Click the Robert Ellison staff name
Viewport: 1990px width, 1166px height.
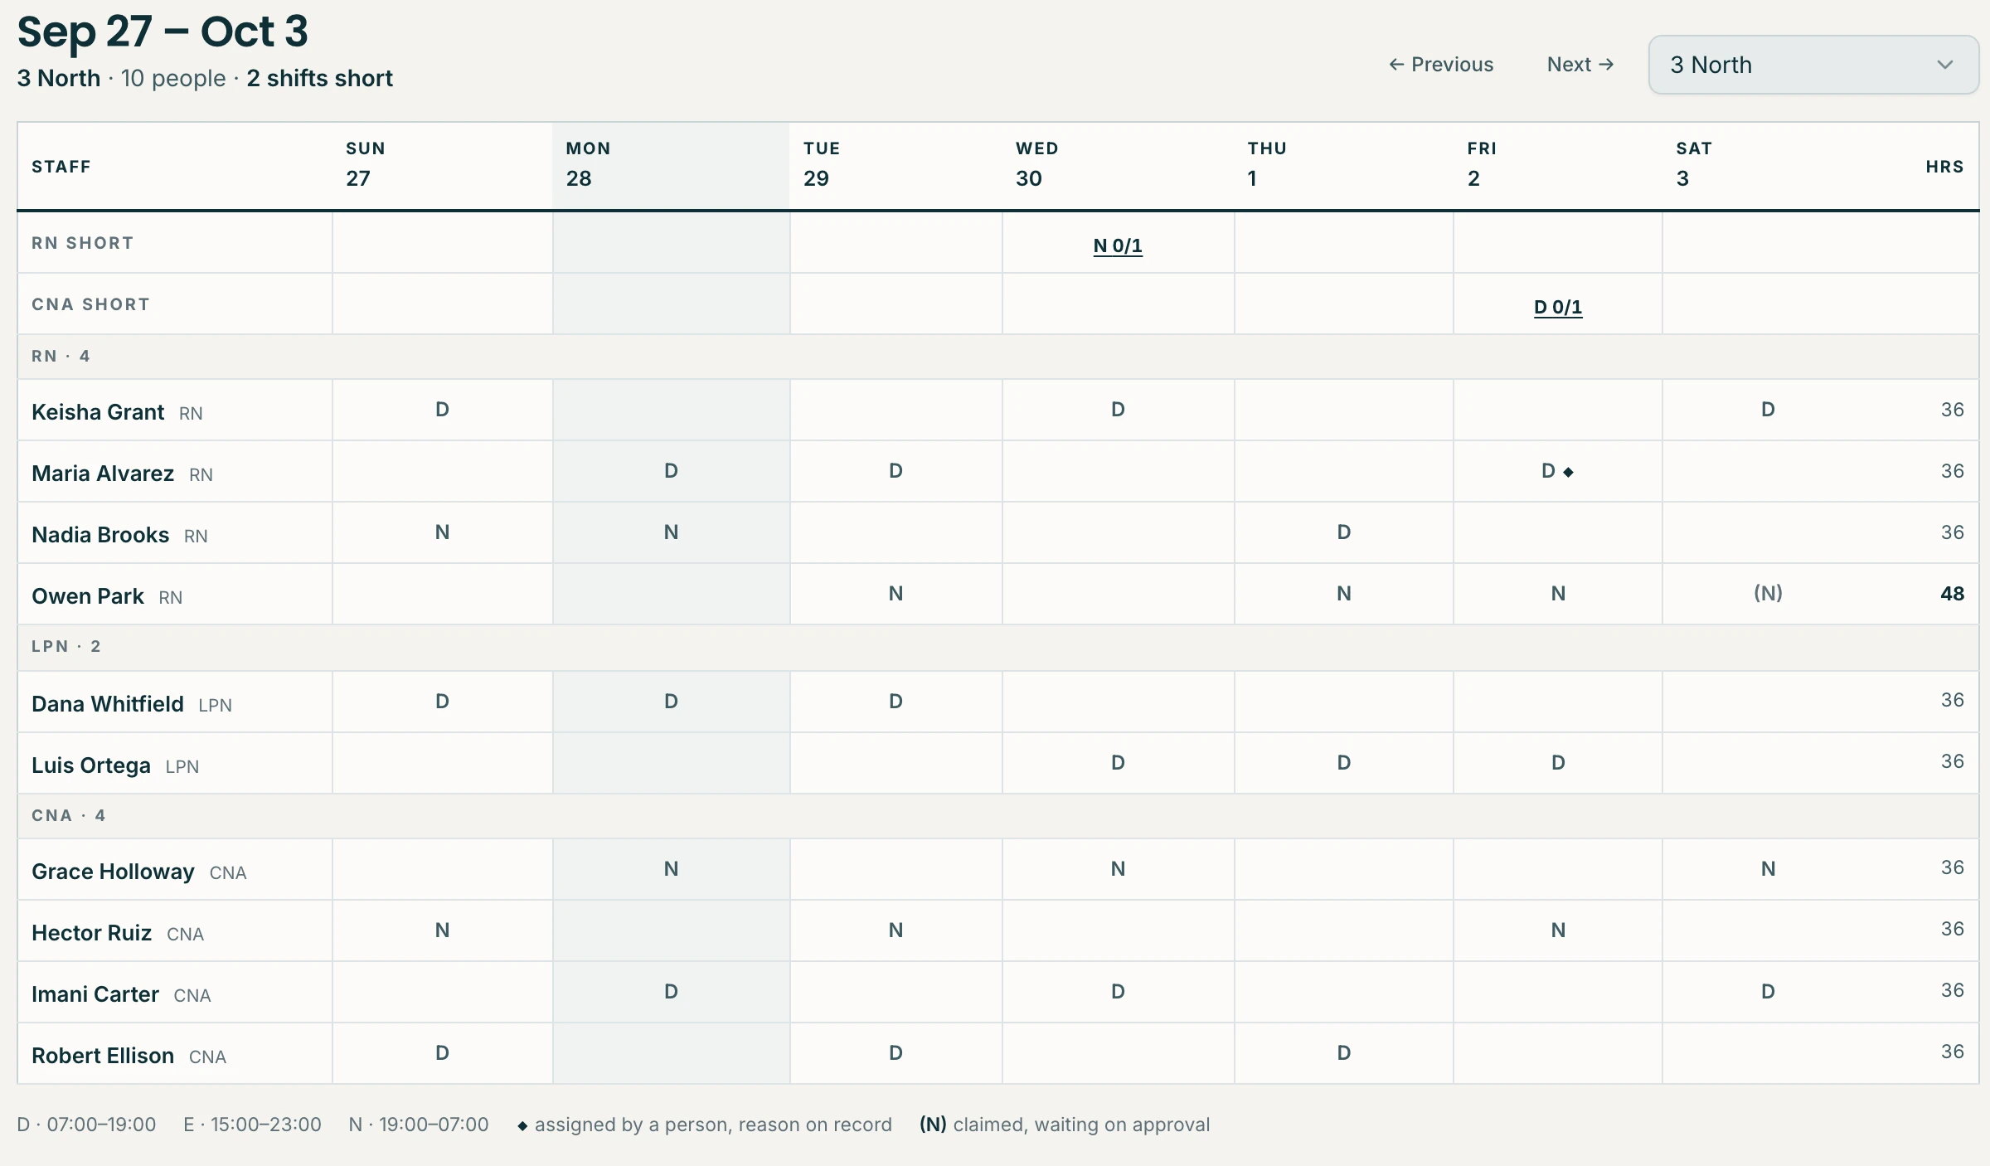point(103,1056)
